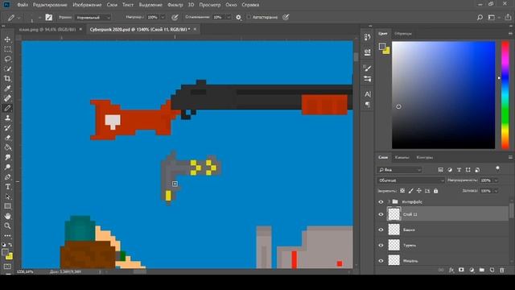
Task: Toggle lock position icon
Action: 419,191
